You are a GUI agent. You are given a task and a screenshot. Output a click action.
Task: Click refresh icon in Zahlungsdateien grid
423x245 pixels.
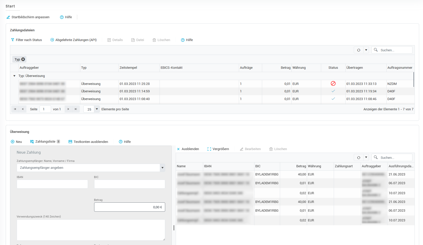point(359,50)
